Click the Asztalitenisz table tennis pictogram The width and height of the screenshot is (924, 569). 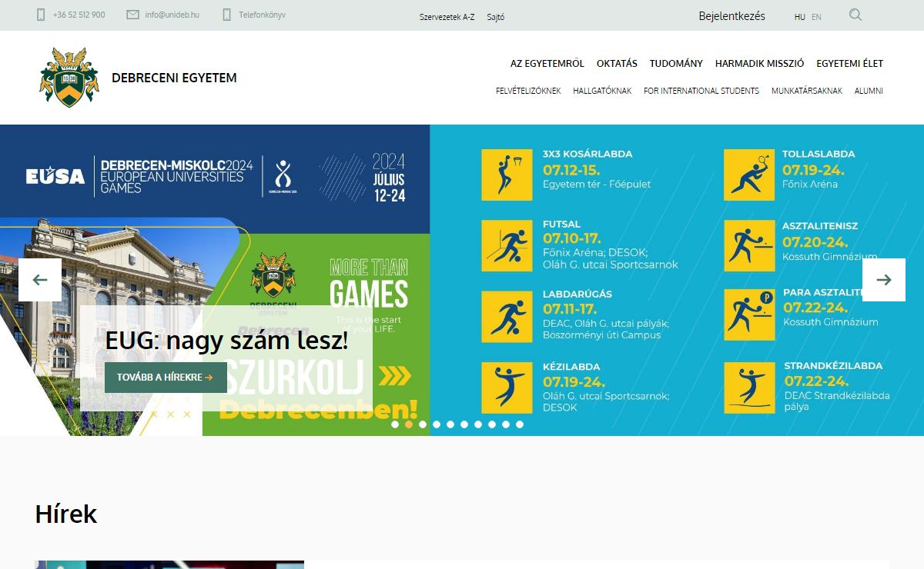coord(749,245)
